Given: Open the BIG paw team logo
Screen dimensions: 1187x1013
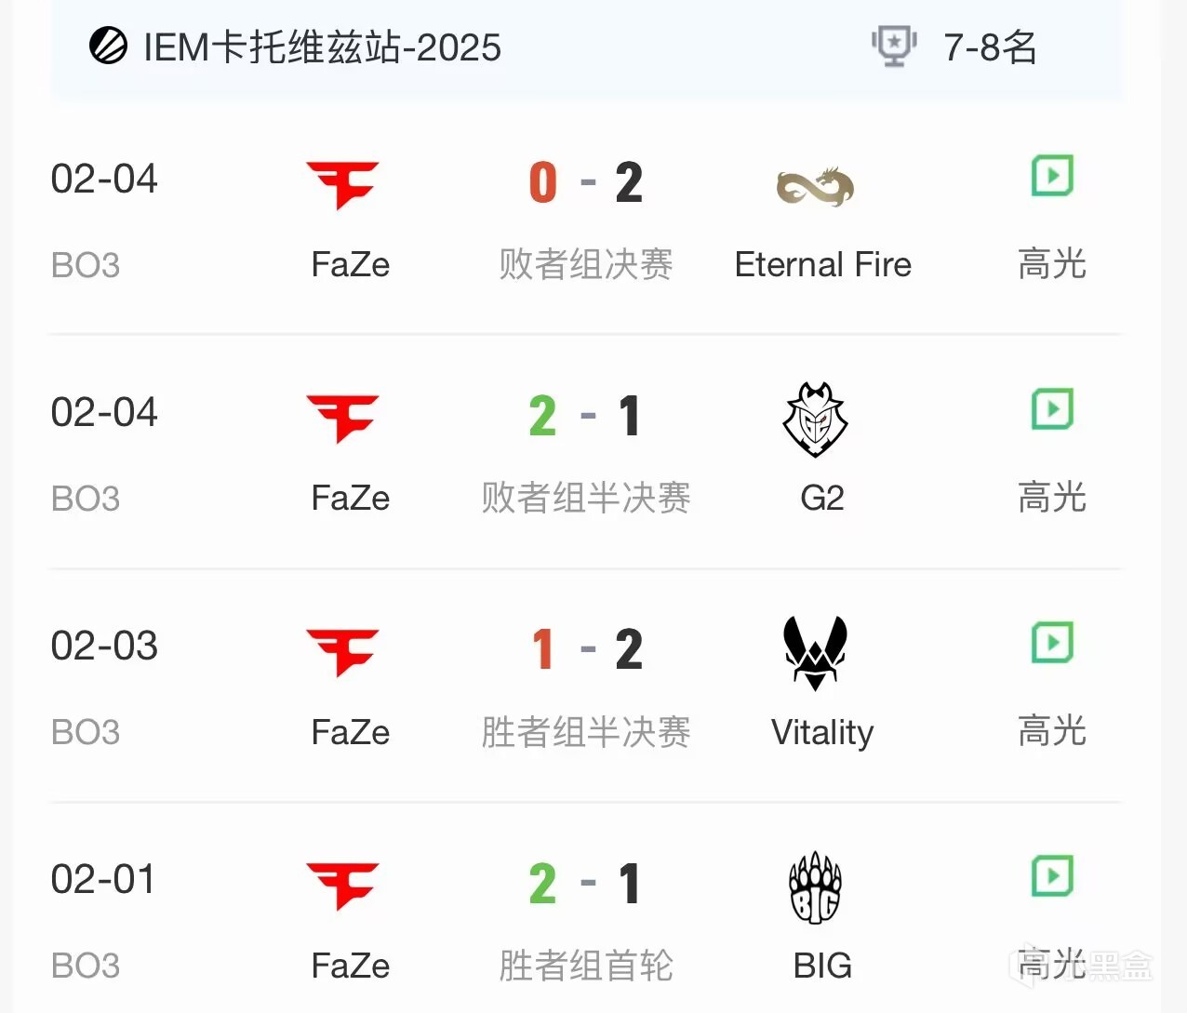Looking at the screenshot, I should click(815, 887).
